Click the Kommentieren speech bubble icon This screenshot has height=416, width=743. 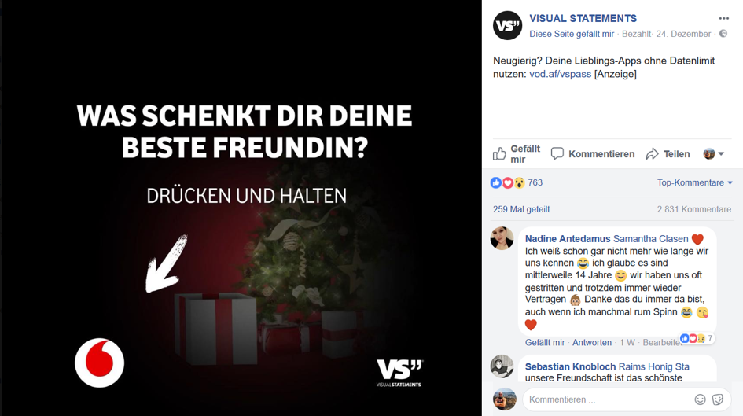tap(557, 153)
